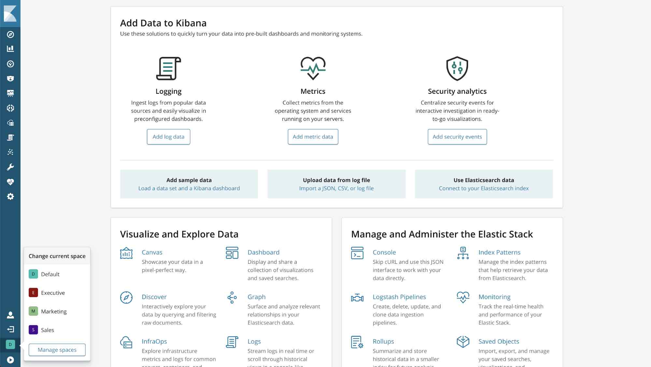Open Management gear icon in sidebar
651x367 pixels.
(10, 197)
